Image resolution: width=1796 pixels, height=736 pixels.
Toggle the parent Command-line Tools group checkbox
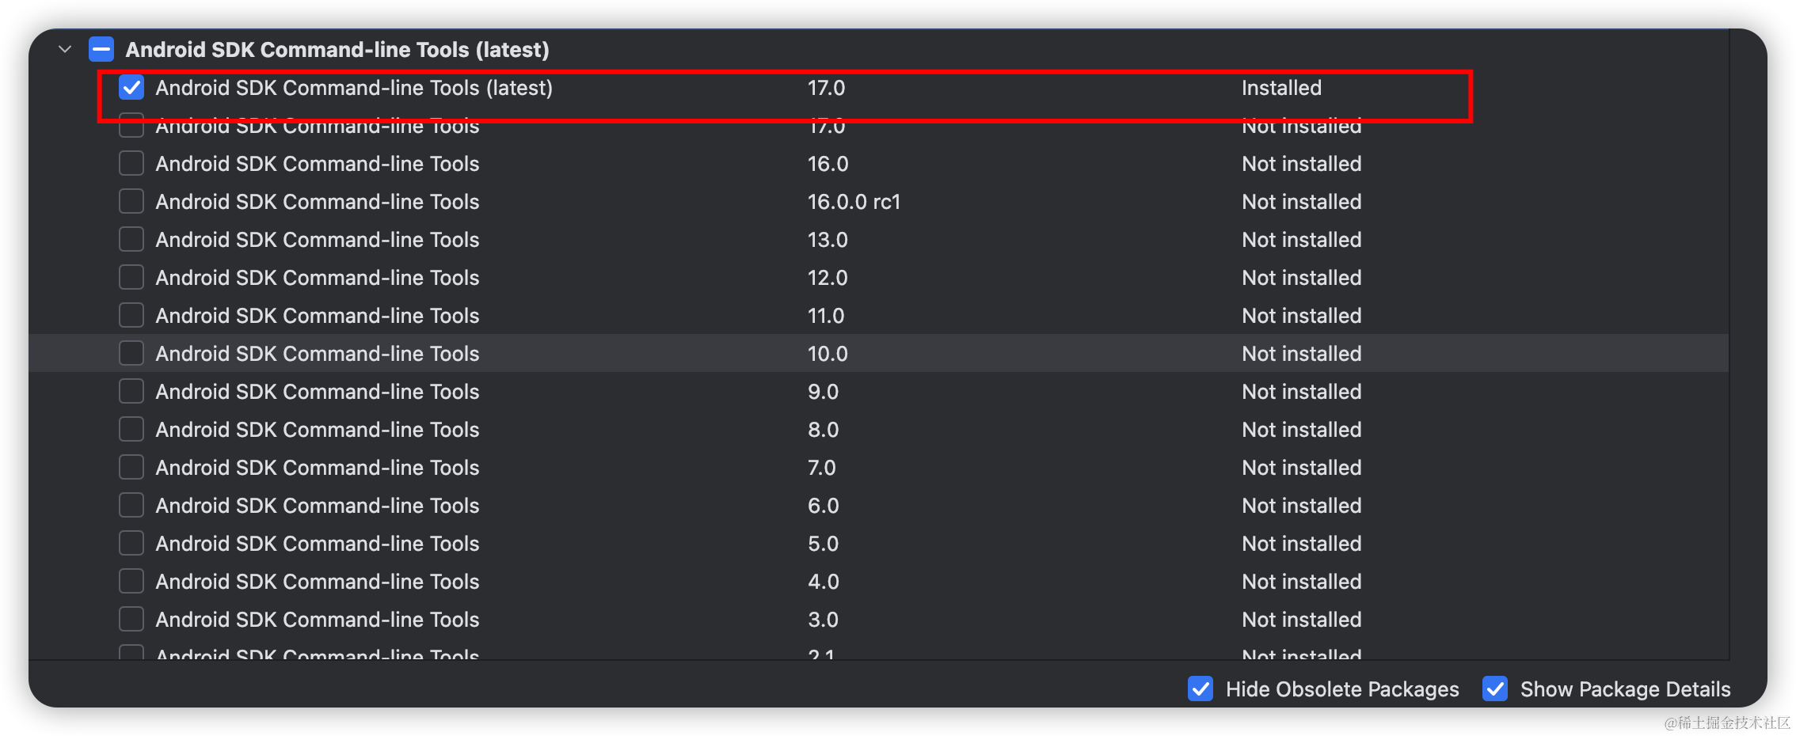point(101,50)
